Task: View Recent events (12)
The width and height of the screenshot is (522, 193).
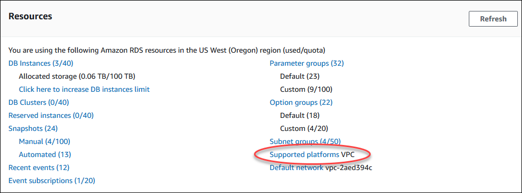Action: click(39, 167)
